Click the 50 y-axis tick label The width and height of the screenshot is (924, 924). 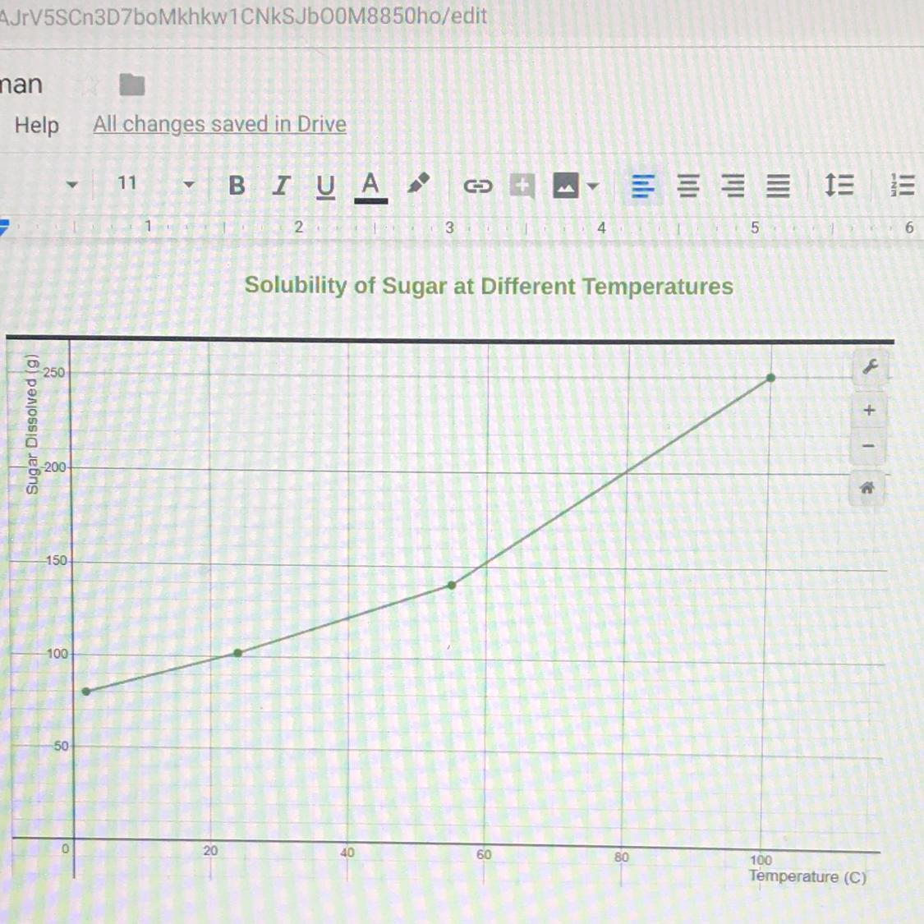click(62, 746)
